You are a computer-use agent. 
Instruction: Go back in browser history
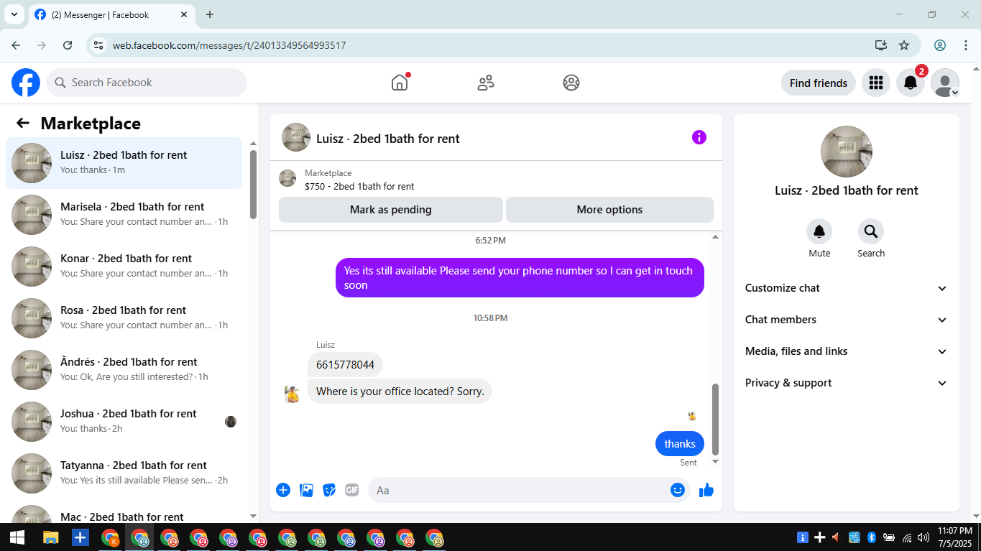coord(16,45)
